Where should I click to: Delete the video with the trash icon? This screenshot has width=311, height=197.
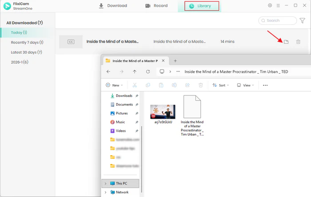click(298, 42)
